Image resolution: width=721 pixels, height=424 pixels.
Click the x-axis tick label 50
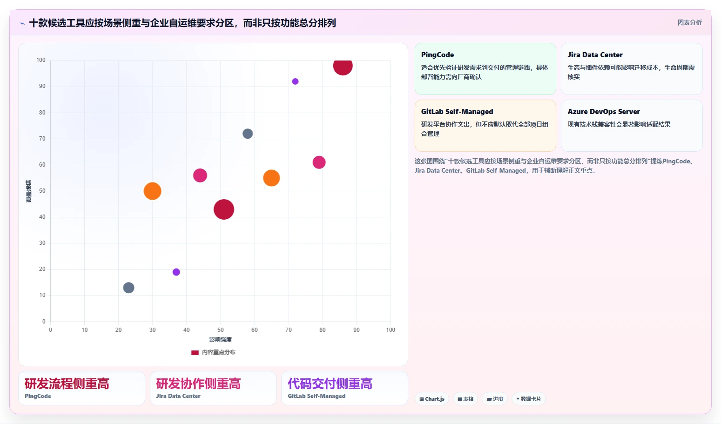point(221,330)
